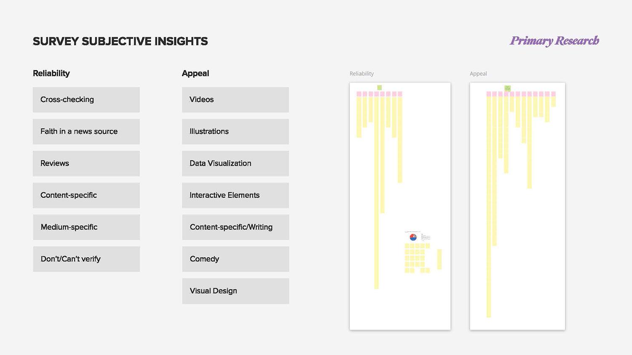Select the Survey Subjective Insights title
This screenshot has width=632, height=355.
[x=120, y=41]
